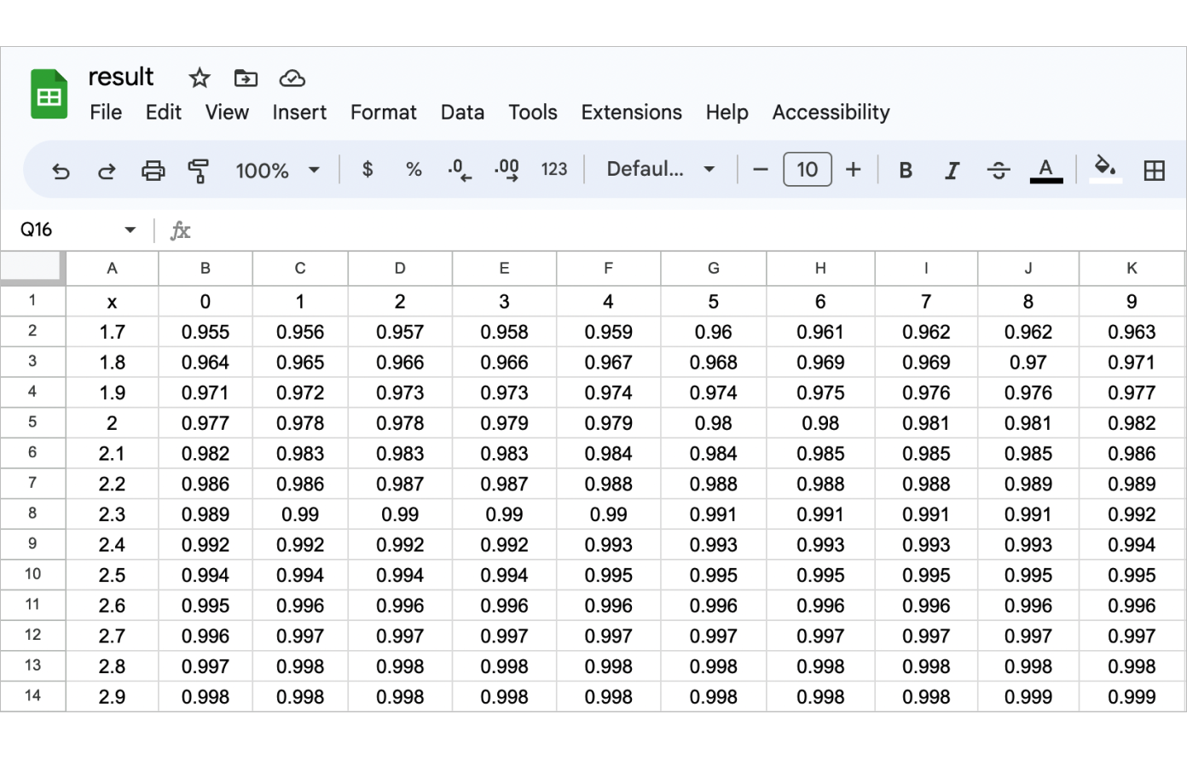Open more number formats 123
Image resolution: width=1187 pixels, height=778 pixels.
(554, 170)
